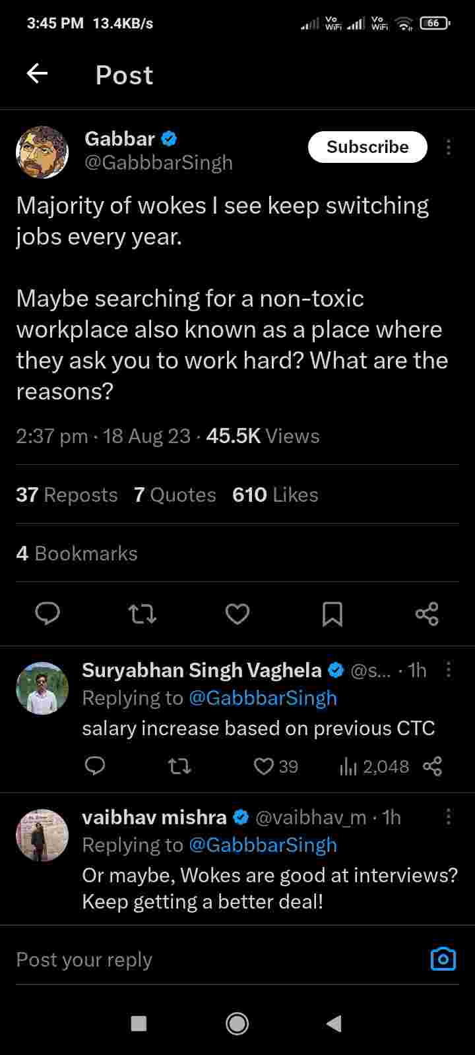Open reply icon on Suryabhan's comment
Screen dimensions: 475x1055
point(96,766)
